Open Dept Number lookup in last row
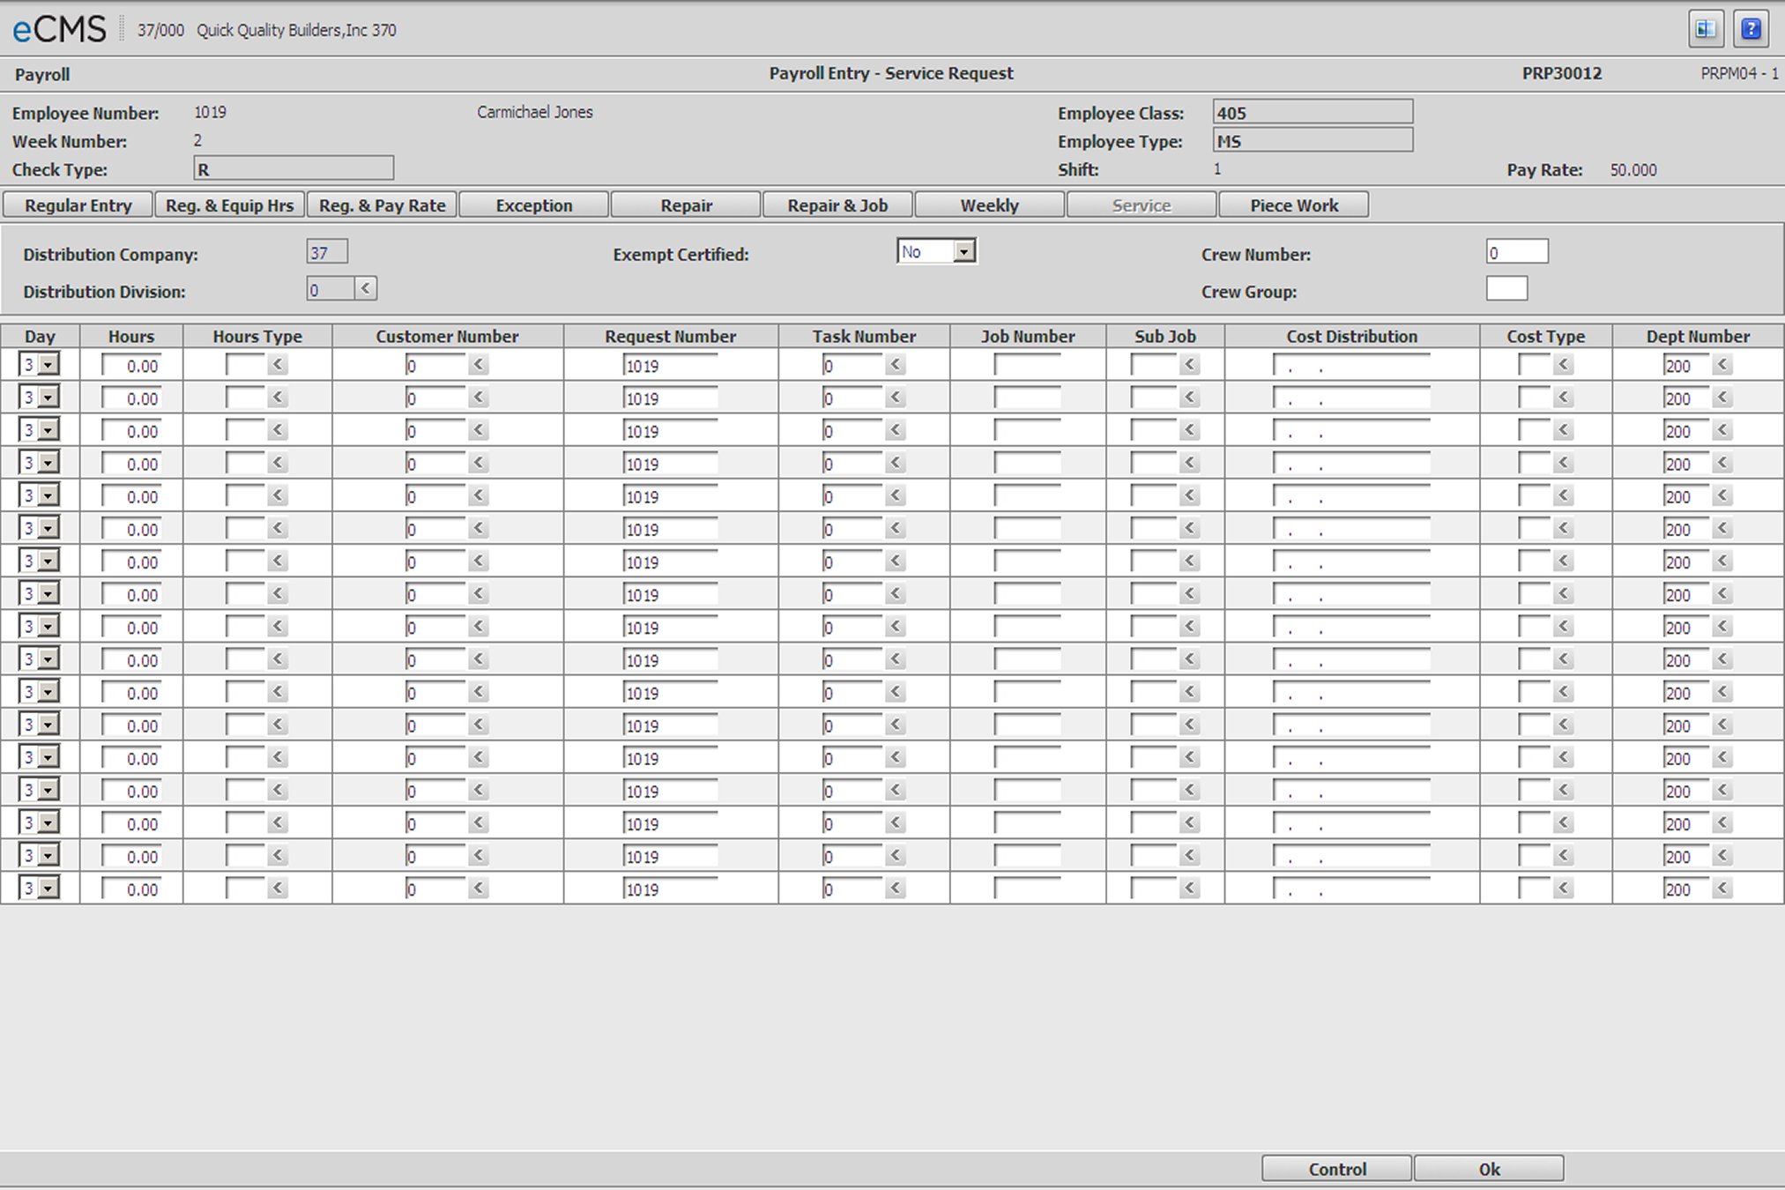1785x1190 pixels. [1722, 888]
